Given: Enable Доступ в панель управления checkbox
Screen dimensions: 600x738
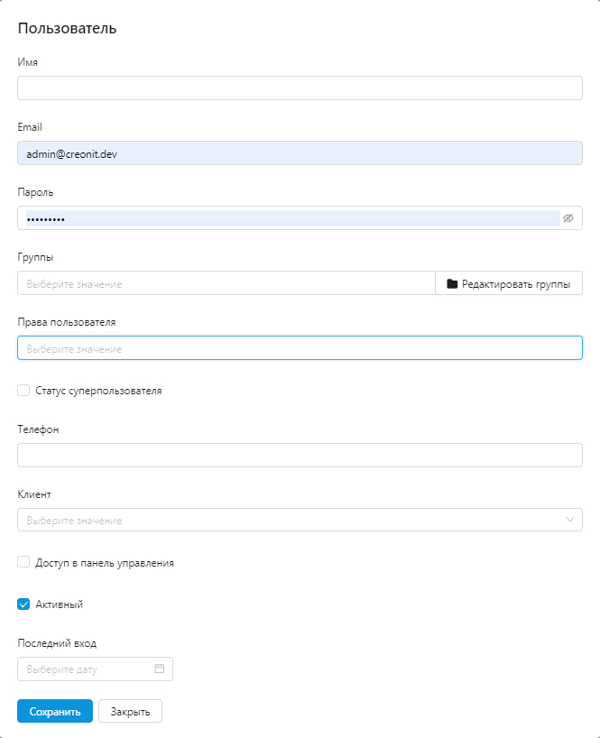Looking at the screenshot, I should point(23,562).
